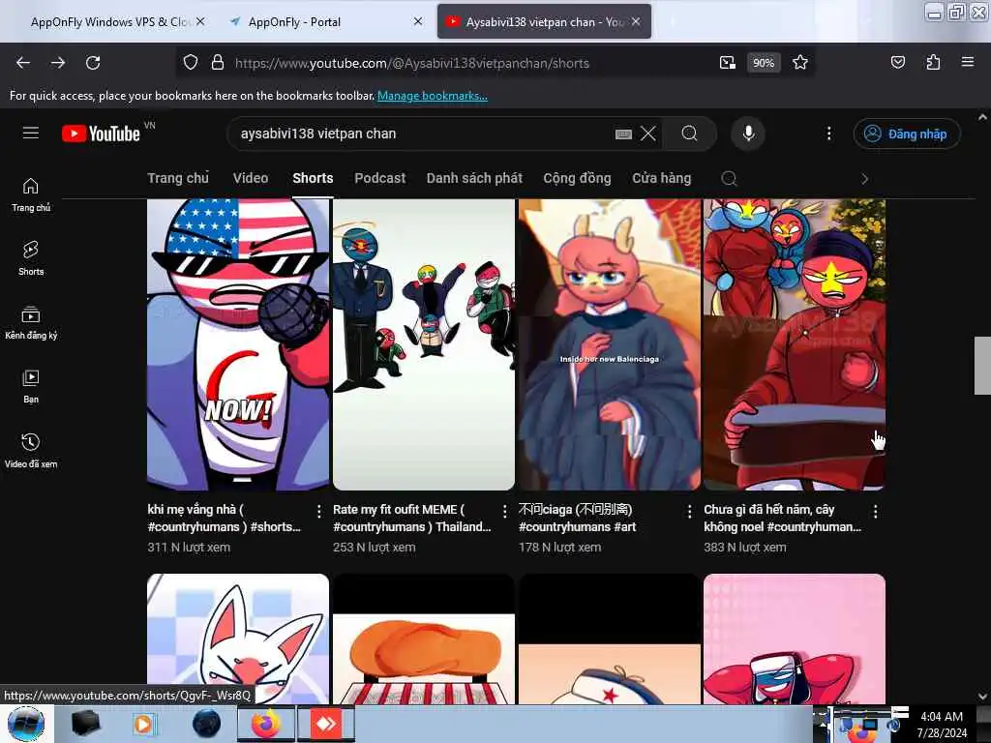Open the Firefox extensions puzzle icon
The height and width of the screenshot is (743, 991).
tap(933, 63)
